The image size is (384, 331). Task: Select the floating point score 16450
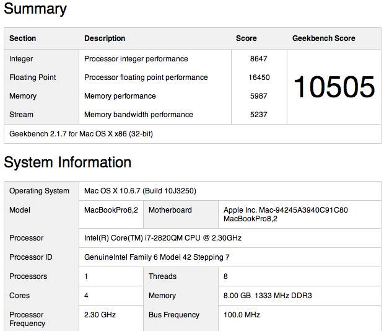tap(259, 77)
